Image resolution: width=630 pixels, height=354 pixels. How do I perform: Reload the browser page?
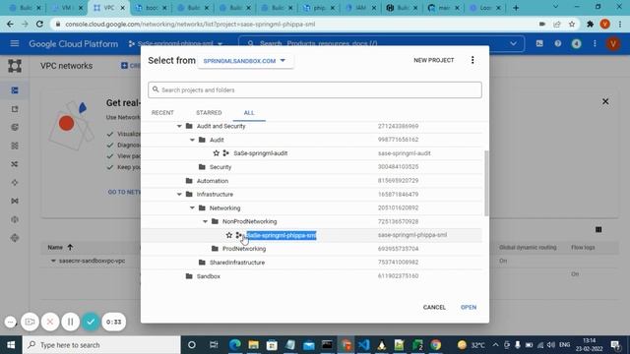tap(39, 24)
